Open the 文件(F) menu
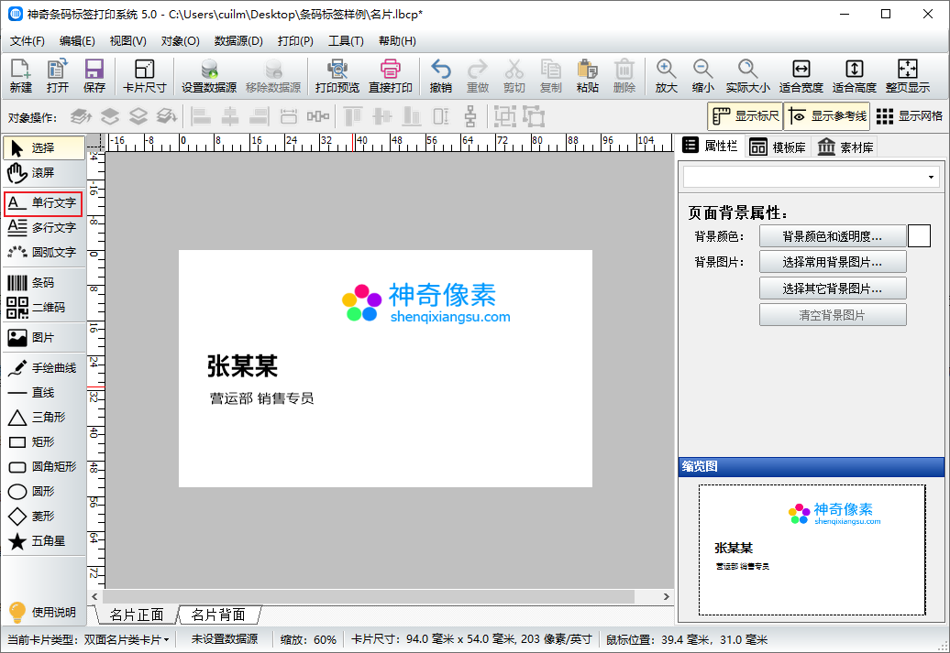The height and width of the screenshot is (653, 950). (28, 41)
